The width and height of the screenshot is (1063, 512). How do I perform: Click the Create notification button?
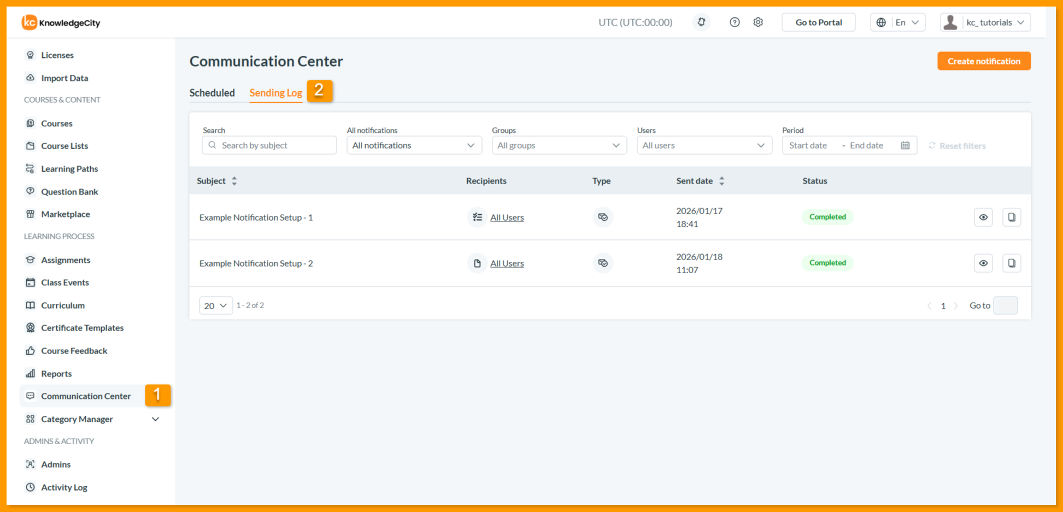coord(984,61)
